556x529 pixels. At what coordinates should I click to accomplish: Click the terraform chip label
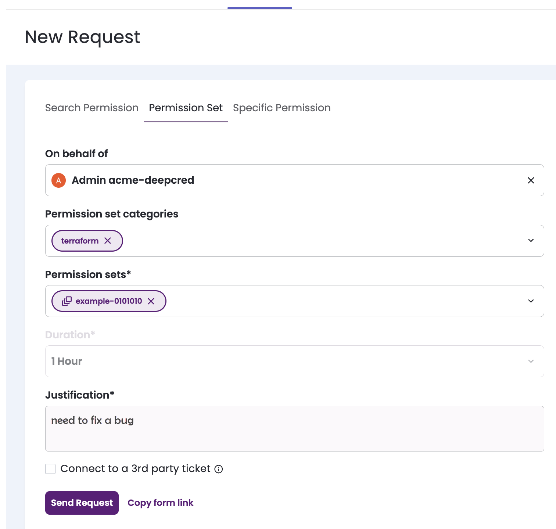point(80,241)
